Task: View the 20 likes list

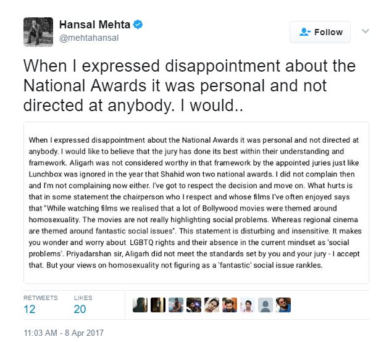Action: coord(80,309)
